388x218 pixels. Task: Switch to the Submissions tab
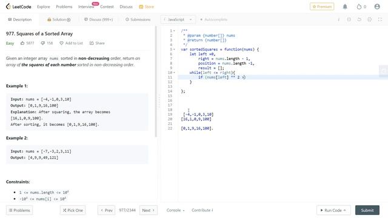pos(138,19)
